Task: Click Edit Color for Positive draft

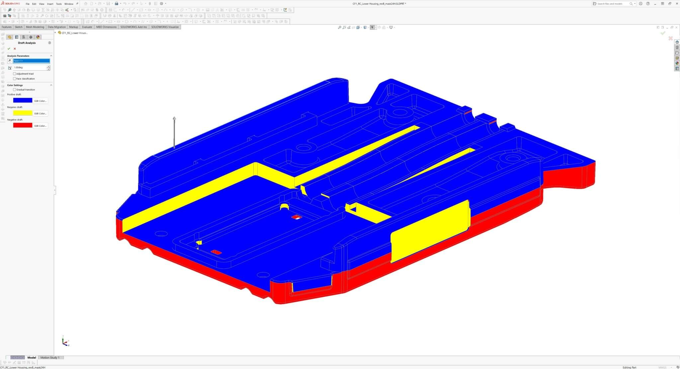Action: 41,101
